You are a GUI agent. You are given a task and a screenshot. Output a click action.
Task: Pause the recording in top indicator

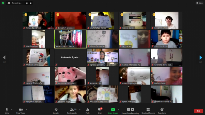tap(27, 3)
